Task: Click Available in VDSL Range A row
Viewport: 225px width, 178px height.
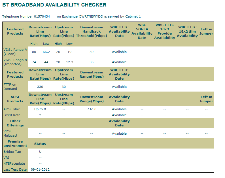Action: pyautogui.click(x=119, y=52)
